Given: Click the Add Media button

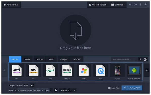Looking at the screenshot, I should (11, 5).
